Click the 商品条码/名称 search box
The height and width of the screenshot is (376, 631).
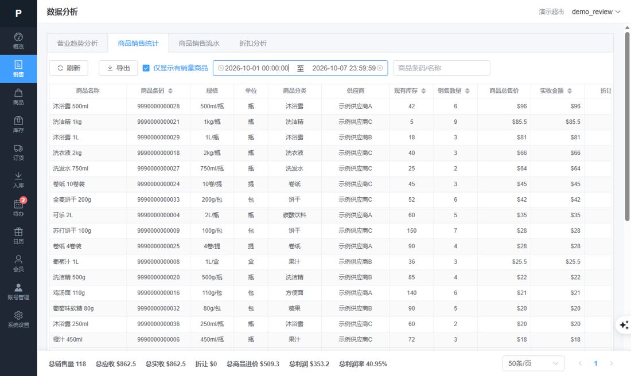click(442, 68)
